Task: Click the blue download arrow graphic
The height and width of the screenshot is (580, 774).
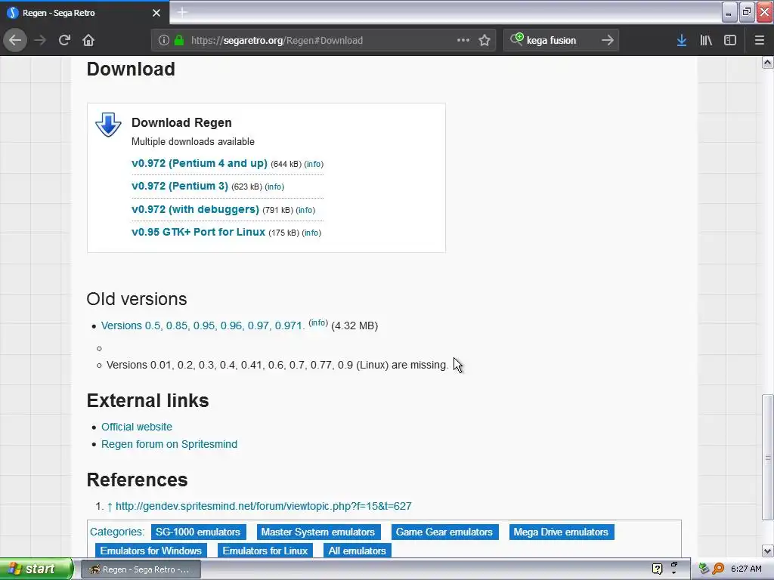Action: pos(108,125)
